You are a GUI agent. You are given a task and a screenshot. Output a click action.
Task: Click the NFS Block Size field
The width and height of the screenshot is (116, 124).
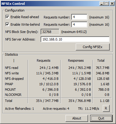tap(50, 32)
